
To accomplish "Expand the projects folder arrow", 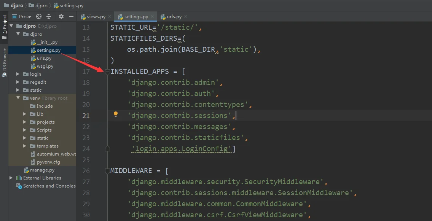I will click(25, 122).
